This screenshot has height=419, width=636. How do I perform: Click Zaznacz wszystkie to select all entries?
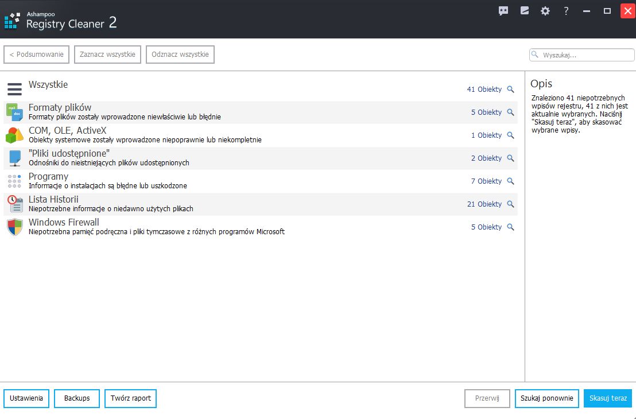point(107,54)
